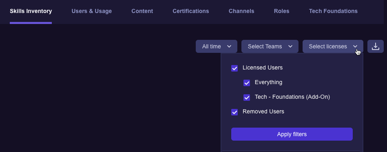
Task: Click the chevron in Select Teams dropdown
Action: click(x=290, y=46)
